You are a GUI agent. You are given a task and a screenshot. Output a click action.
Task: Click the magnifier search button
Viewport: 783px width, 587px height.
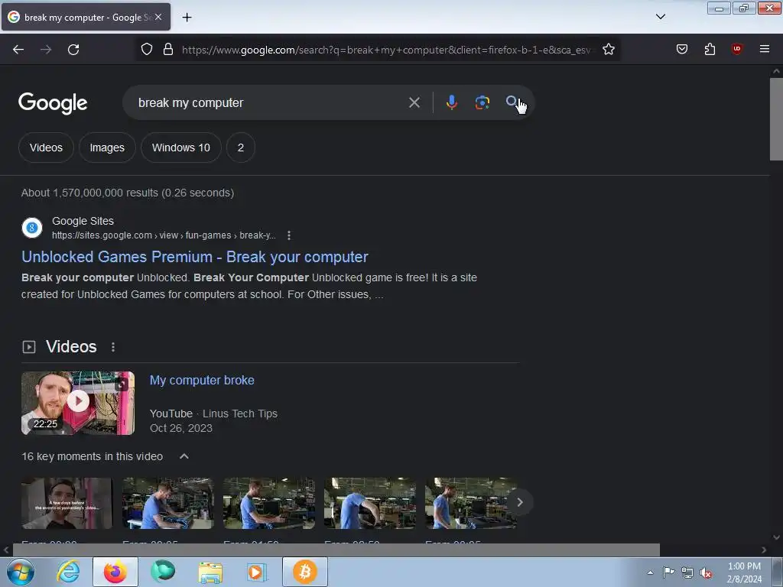pyautogui.click(x=512, y=102)
